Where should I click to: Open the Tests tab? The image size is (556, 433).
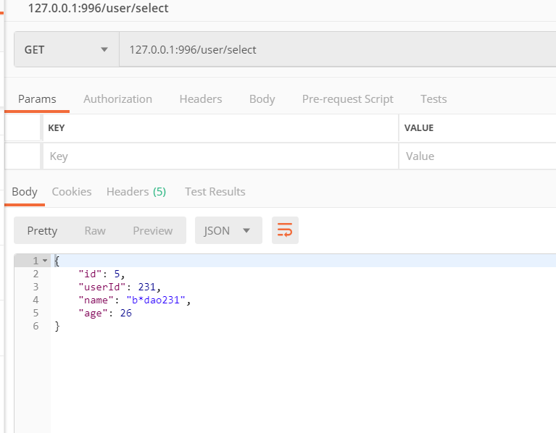coord(433,99)
